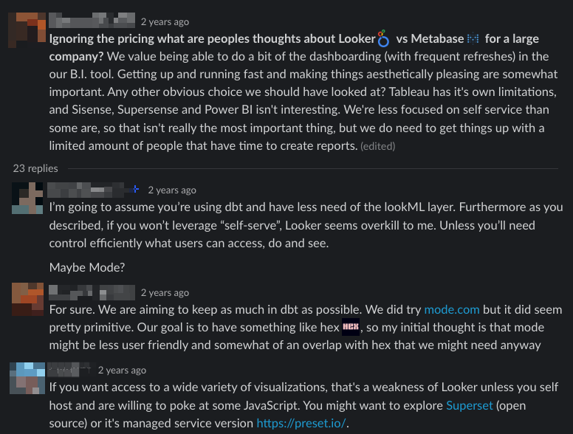The height and width of the screenshot is (434, 573).
Task: Click the original post's "2 years ago" timestamp
Action: 165,22
